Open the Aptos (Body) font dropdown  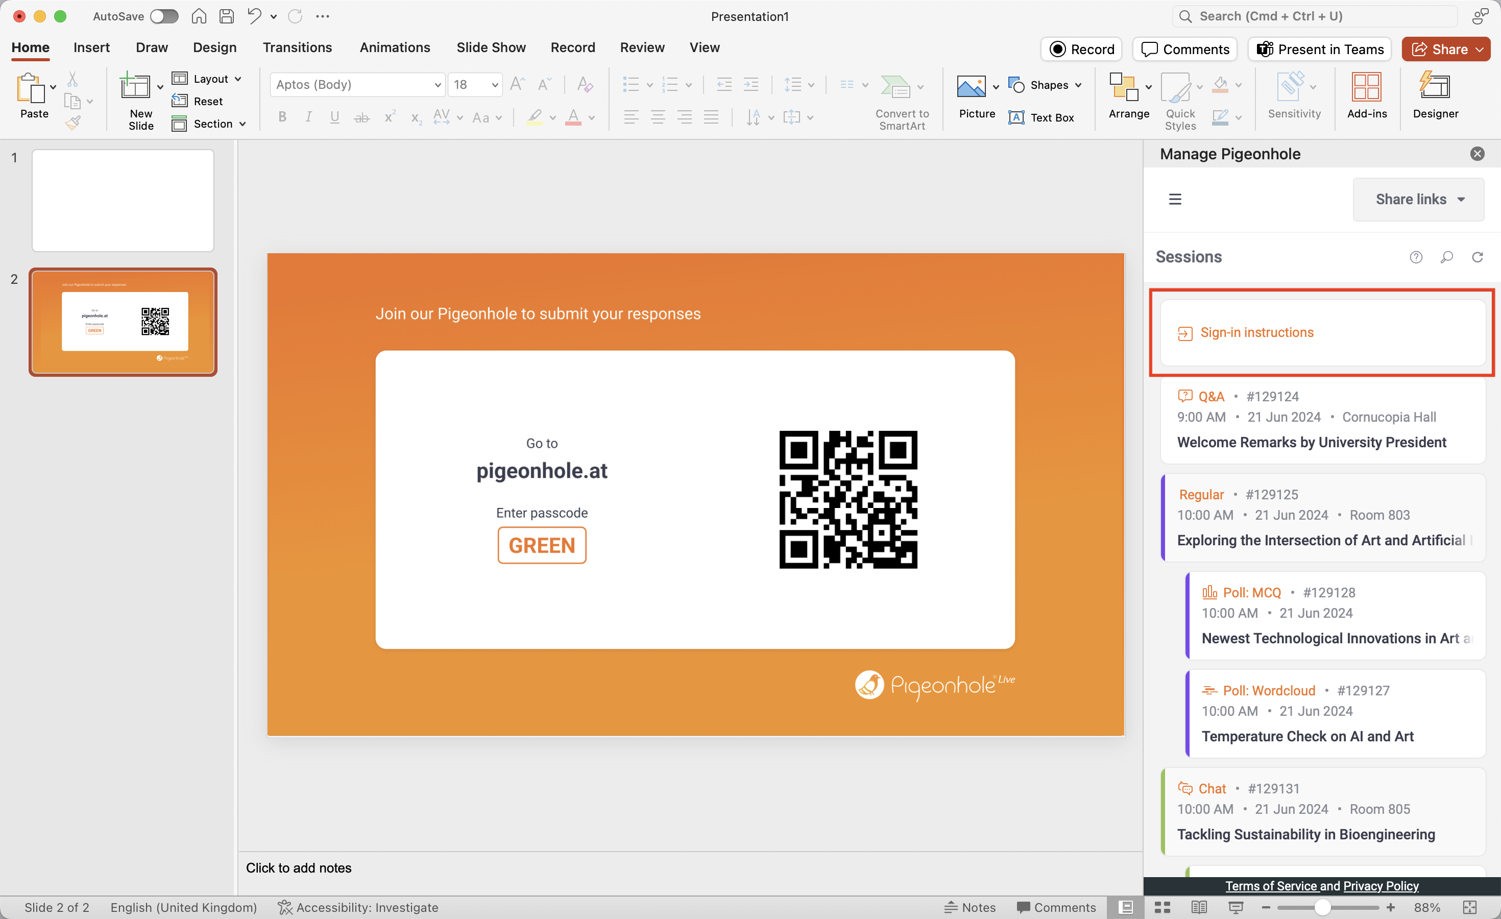[438, 85]
